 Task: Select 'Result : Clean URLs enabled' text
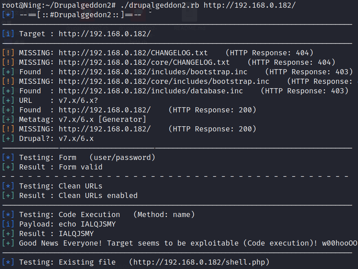[78, 196]
